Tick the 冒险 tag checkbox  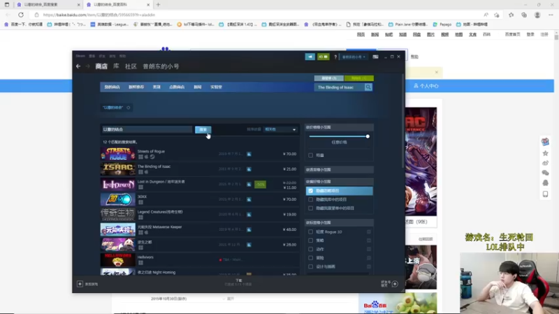pyautogui.click(x=310, y=257)
